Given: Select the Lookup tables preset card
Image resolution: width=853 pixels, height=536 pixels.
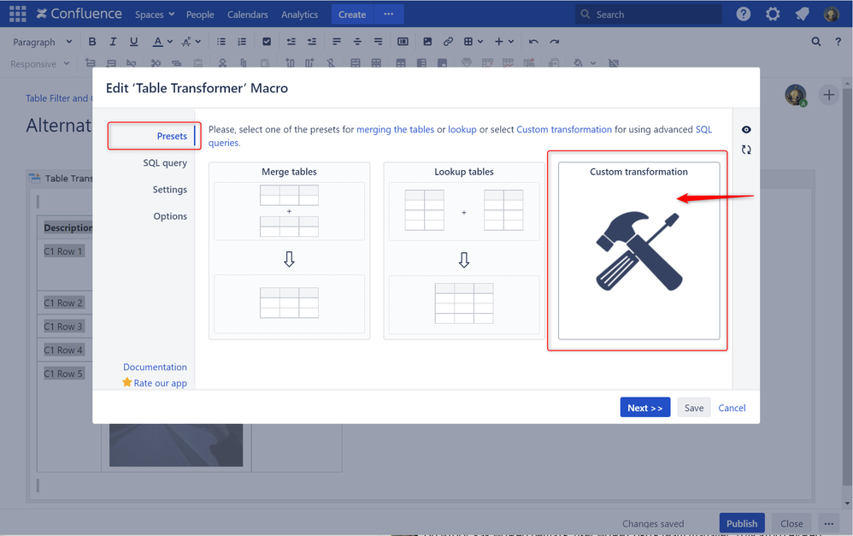Looking at the screenshot, I should click(x=464, y=250).
